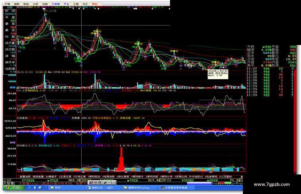The width and height of the screenshot is (301, 194).
Task: Open the 指数 menu
Action: [17, 4]
